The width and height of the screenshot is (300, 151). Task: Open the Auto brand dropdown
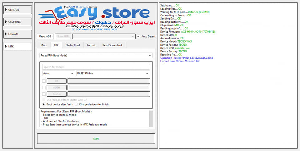58,73
